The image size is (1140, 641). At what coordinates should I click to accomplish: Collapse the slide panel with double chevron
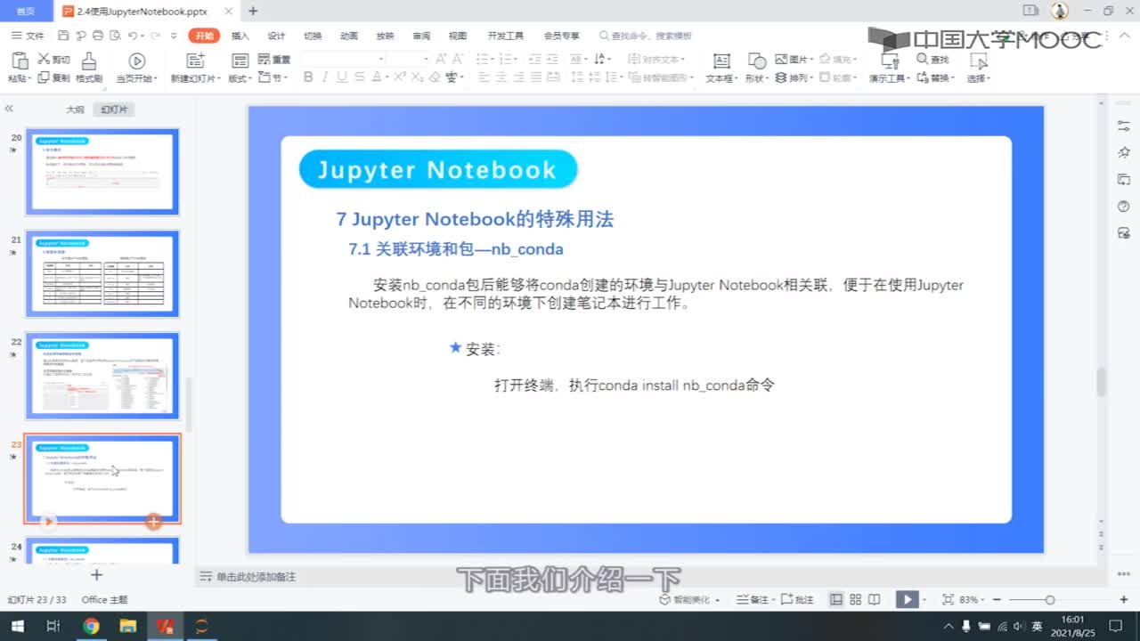[9, 109]
